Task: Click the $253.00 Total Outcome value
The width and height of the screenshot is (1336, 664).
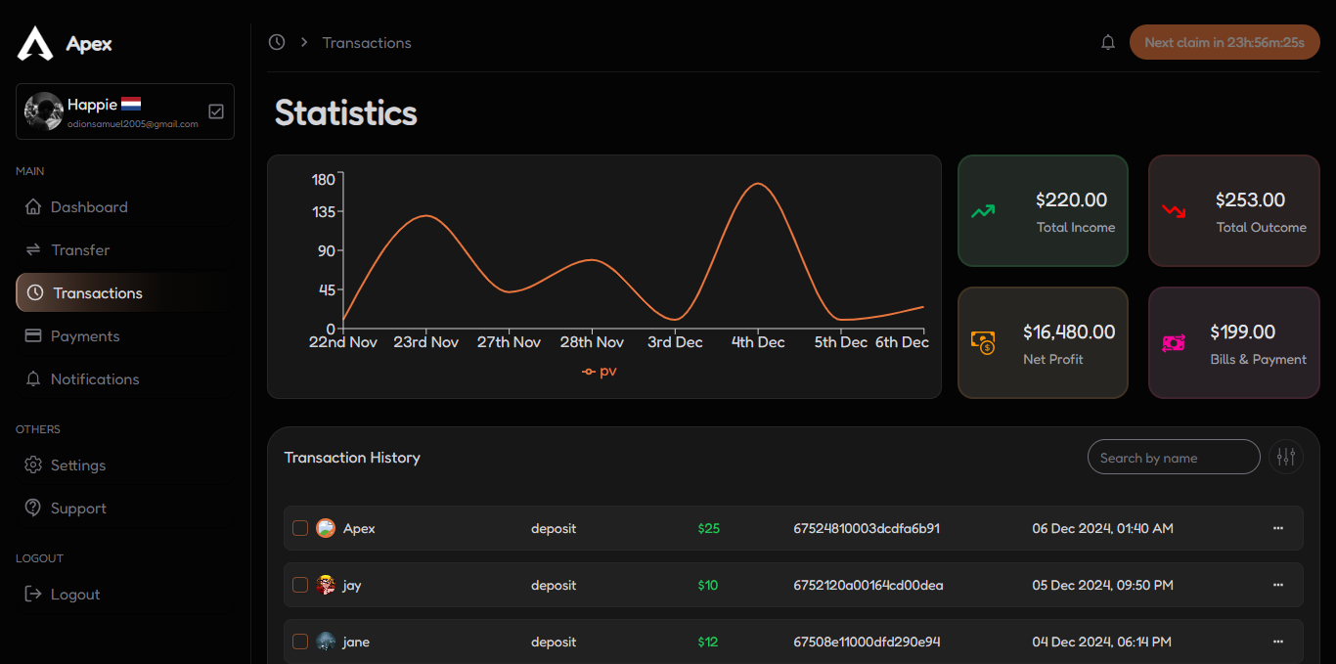Action: 1250,199
